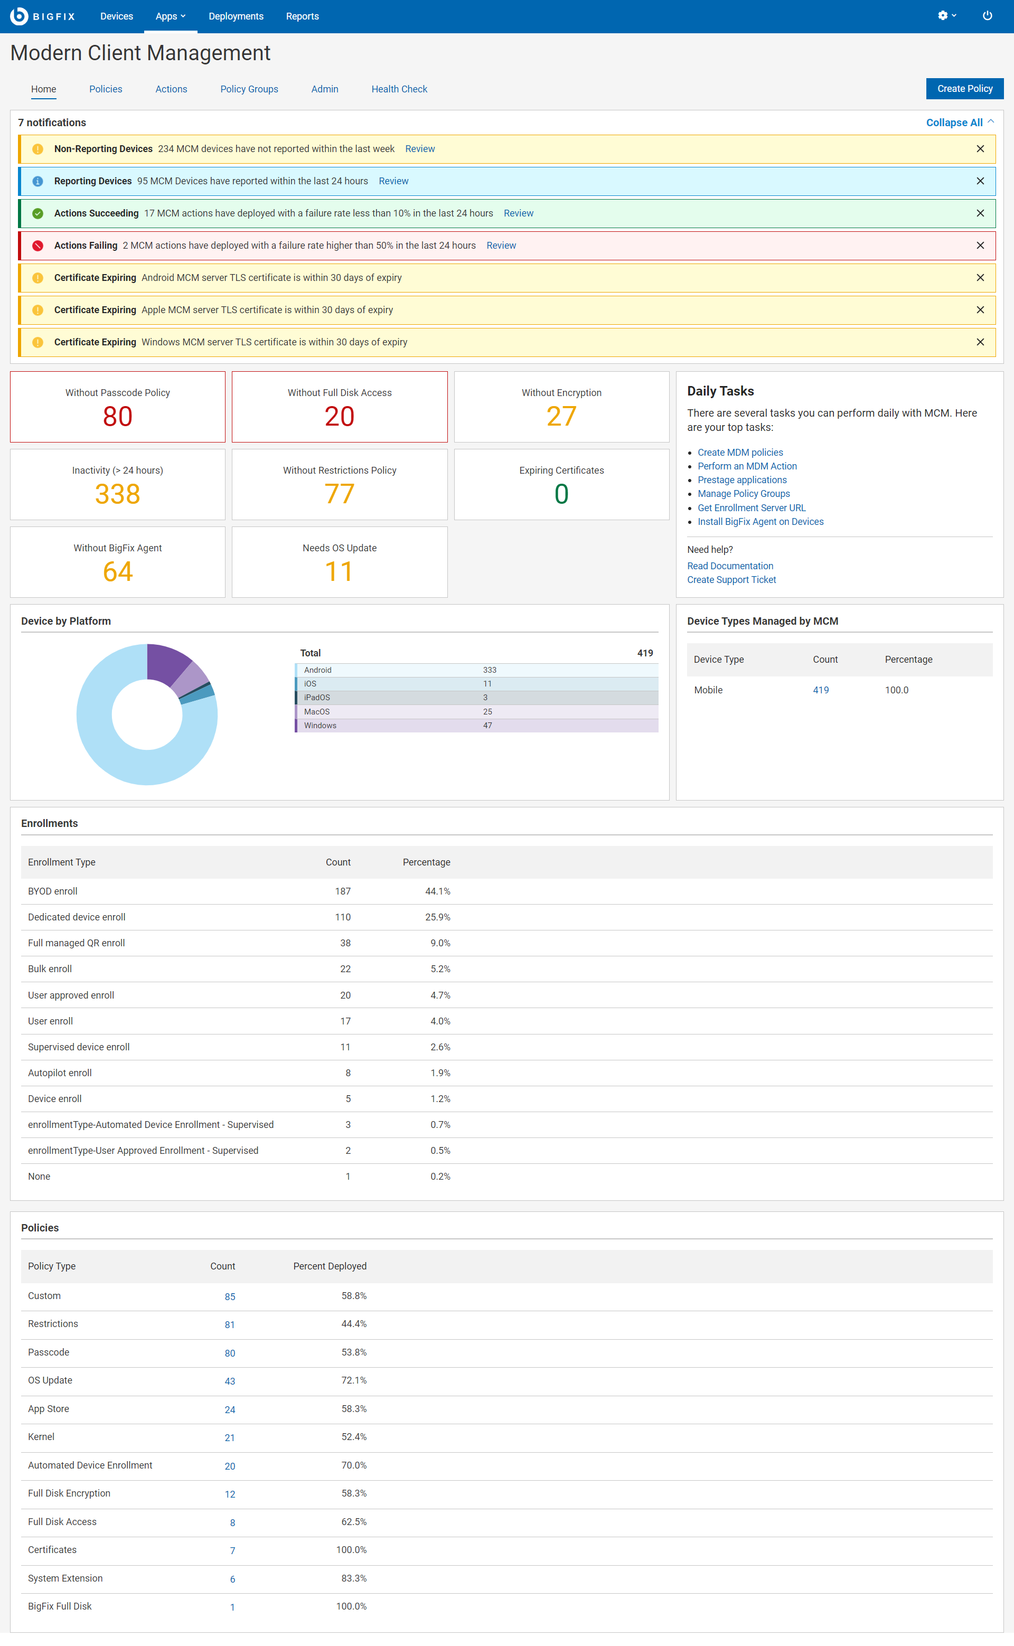This screenshot has width=1014, height=1646.
Task: Close the Actions Failing notification
Action: (x=980, y=246)
